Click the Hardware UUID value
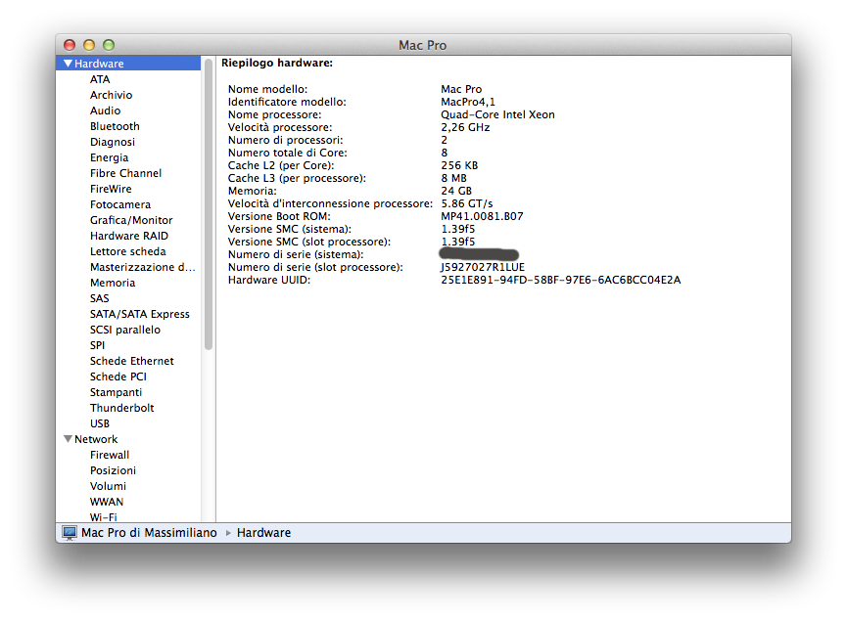 pyautogui.click(x=561, y=280)
